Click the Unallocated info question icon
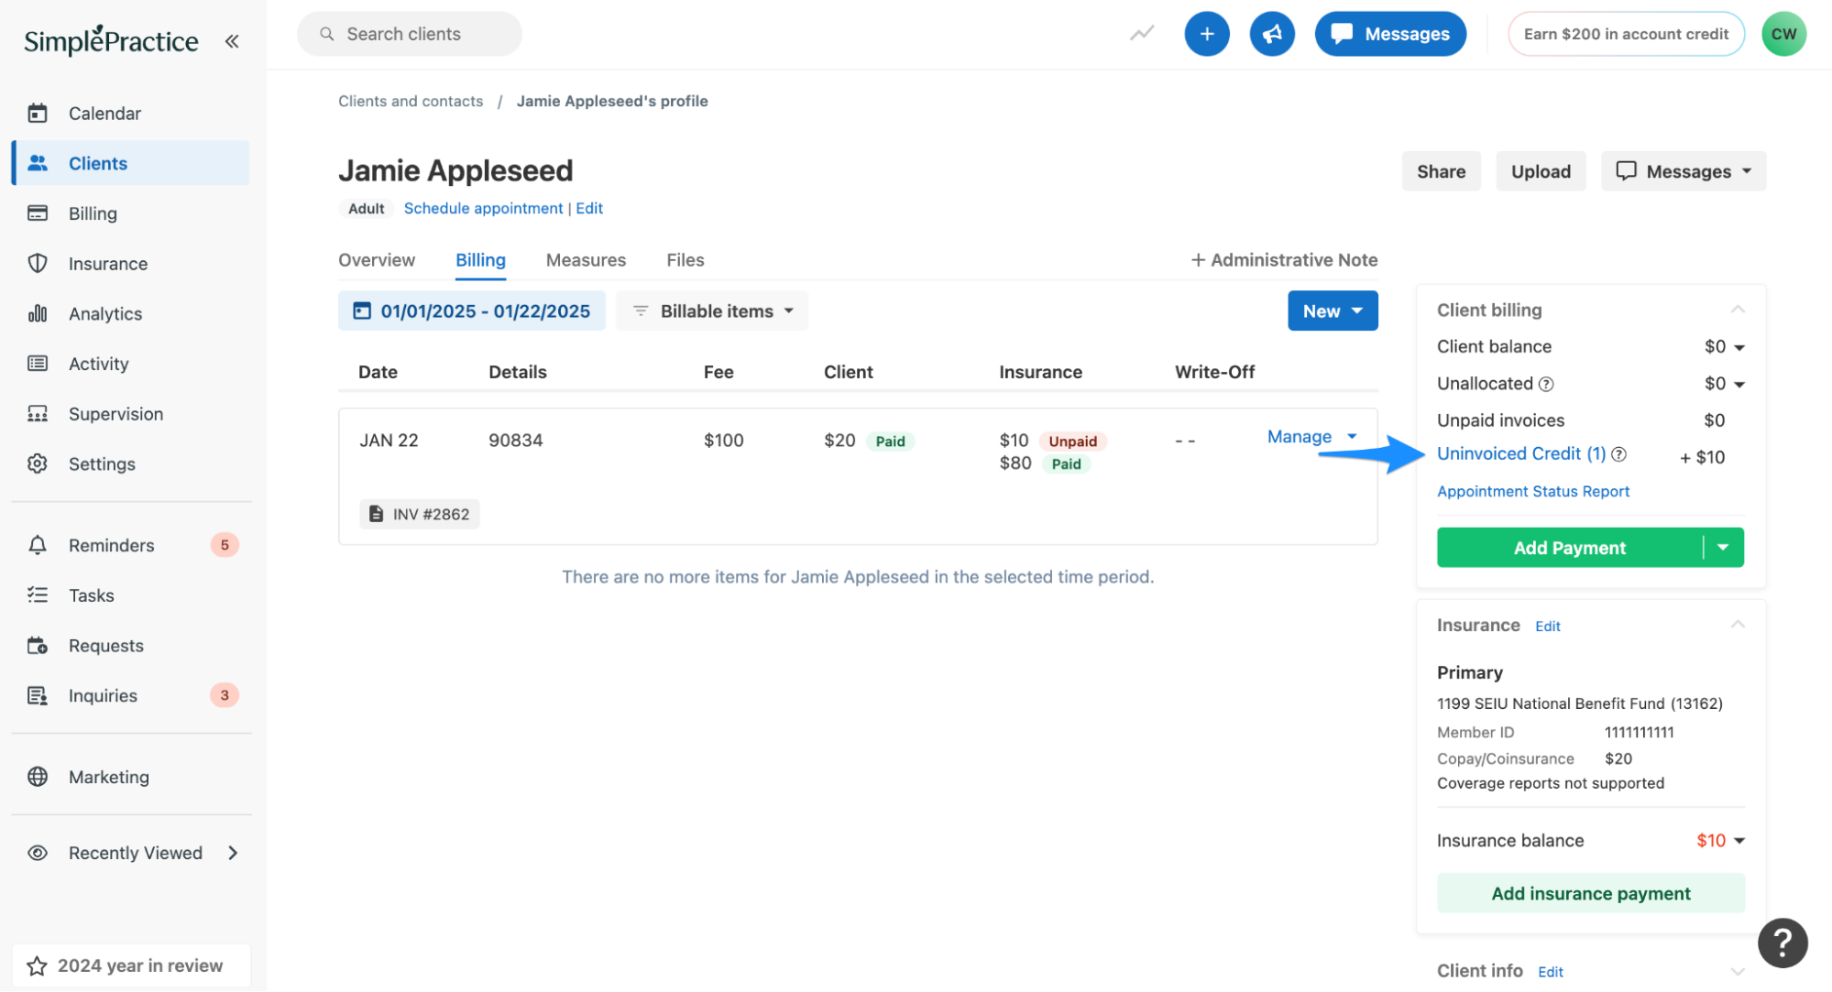 click(x=1546, y=384)
